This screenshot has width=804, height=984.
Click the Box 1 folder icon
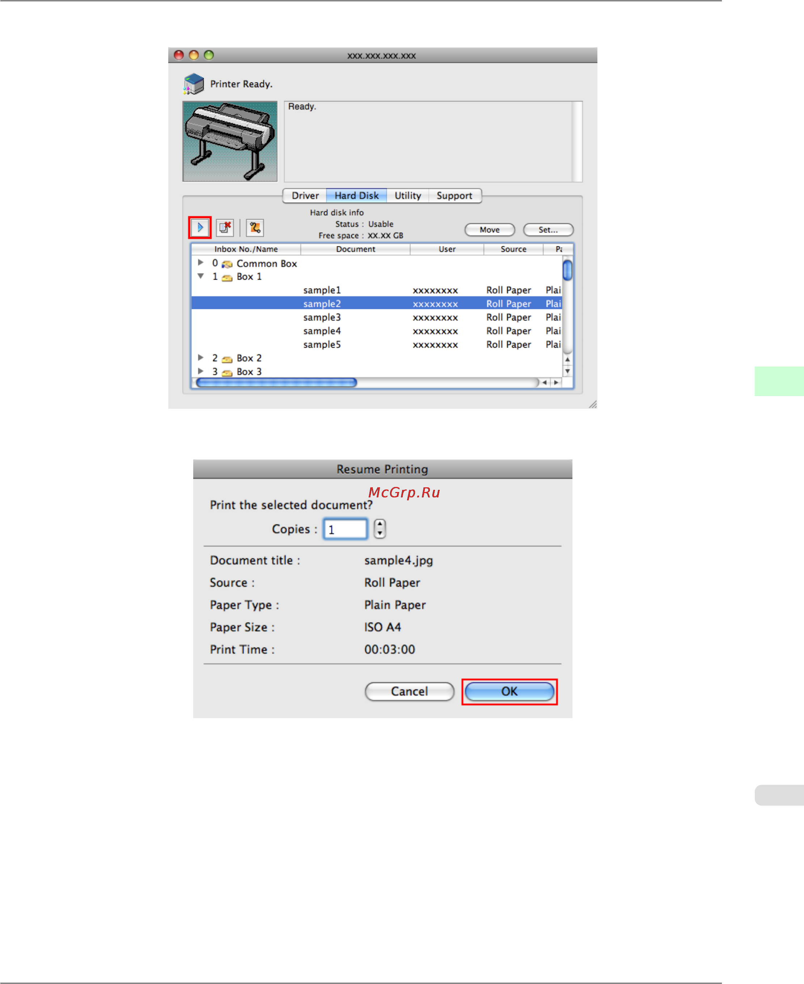227,277
